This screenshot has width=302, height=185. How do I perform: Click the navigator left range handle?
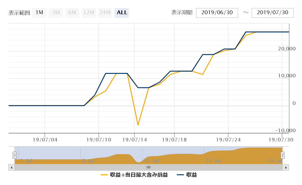[x=15, y=155]
